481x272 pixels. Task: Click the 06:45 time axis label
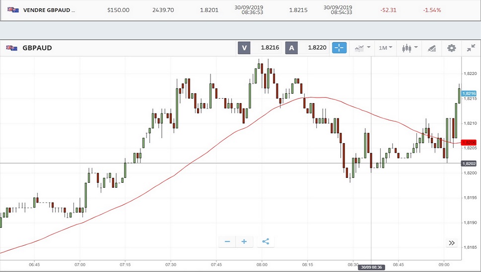point(34,265)
